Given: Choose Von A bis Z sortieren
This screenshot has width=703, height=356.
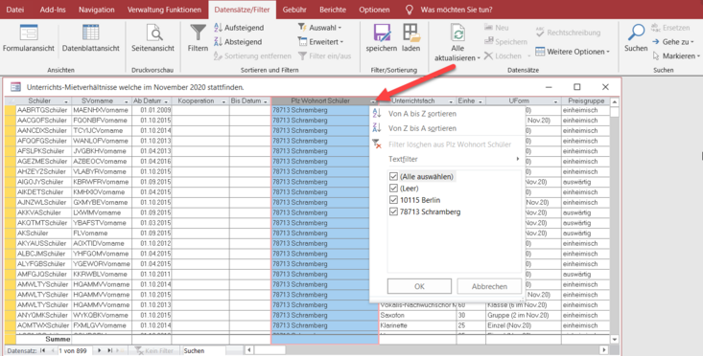Looking at the screenshot, I should [422, 114].
